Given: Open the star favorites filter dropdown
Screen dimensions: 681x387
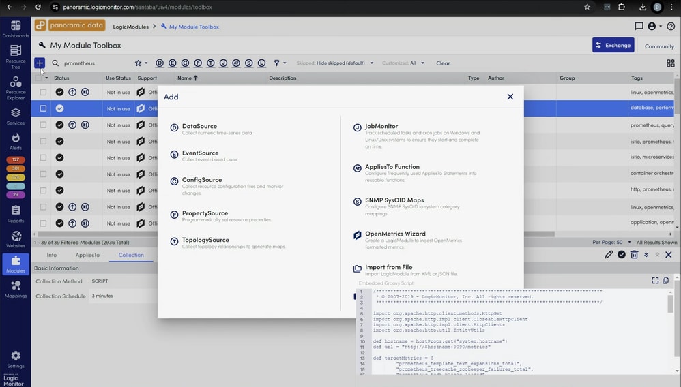Looking at the screenshot, I should (x=141, y=63).
